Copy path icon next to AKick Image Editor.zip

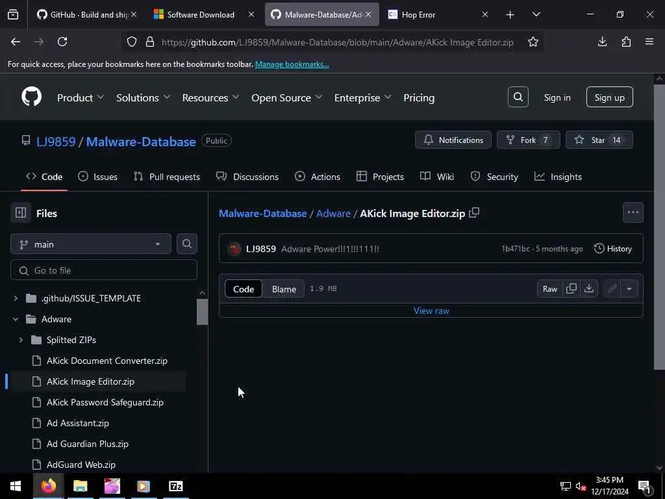pos(474,212)
